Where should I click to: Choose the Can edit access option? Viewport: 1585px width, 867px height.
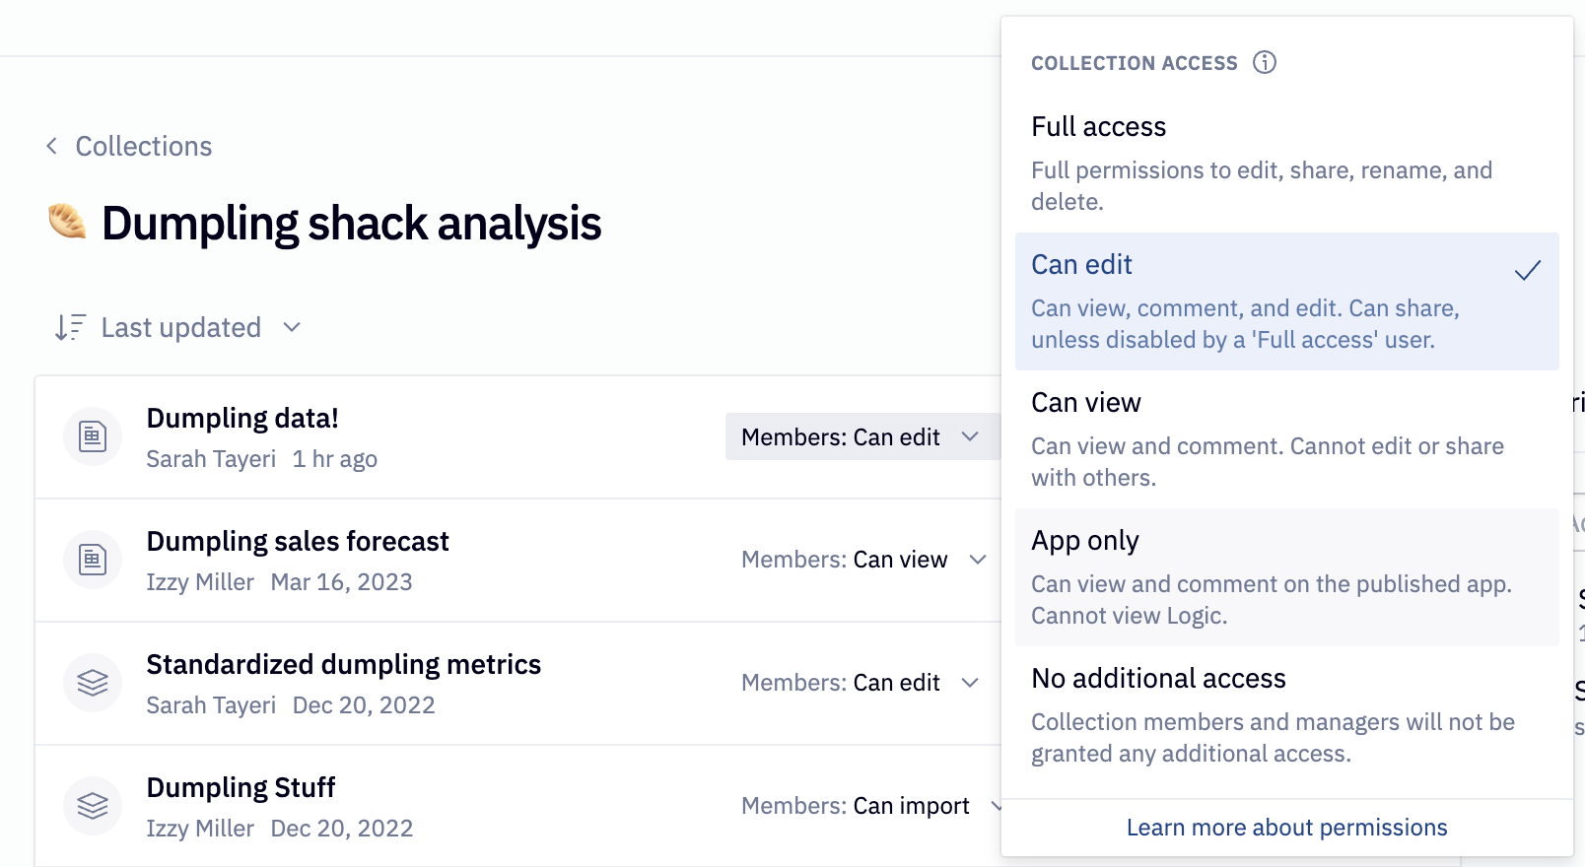(1081, 264)
